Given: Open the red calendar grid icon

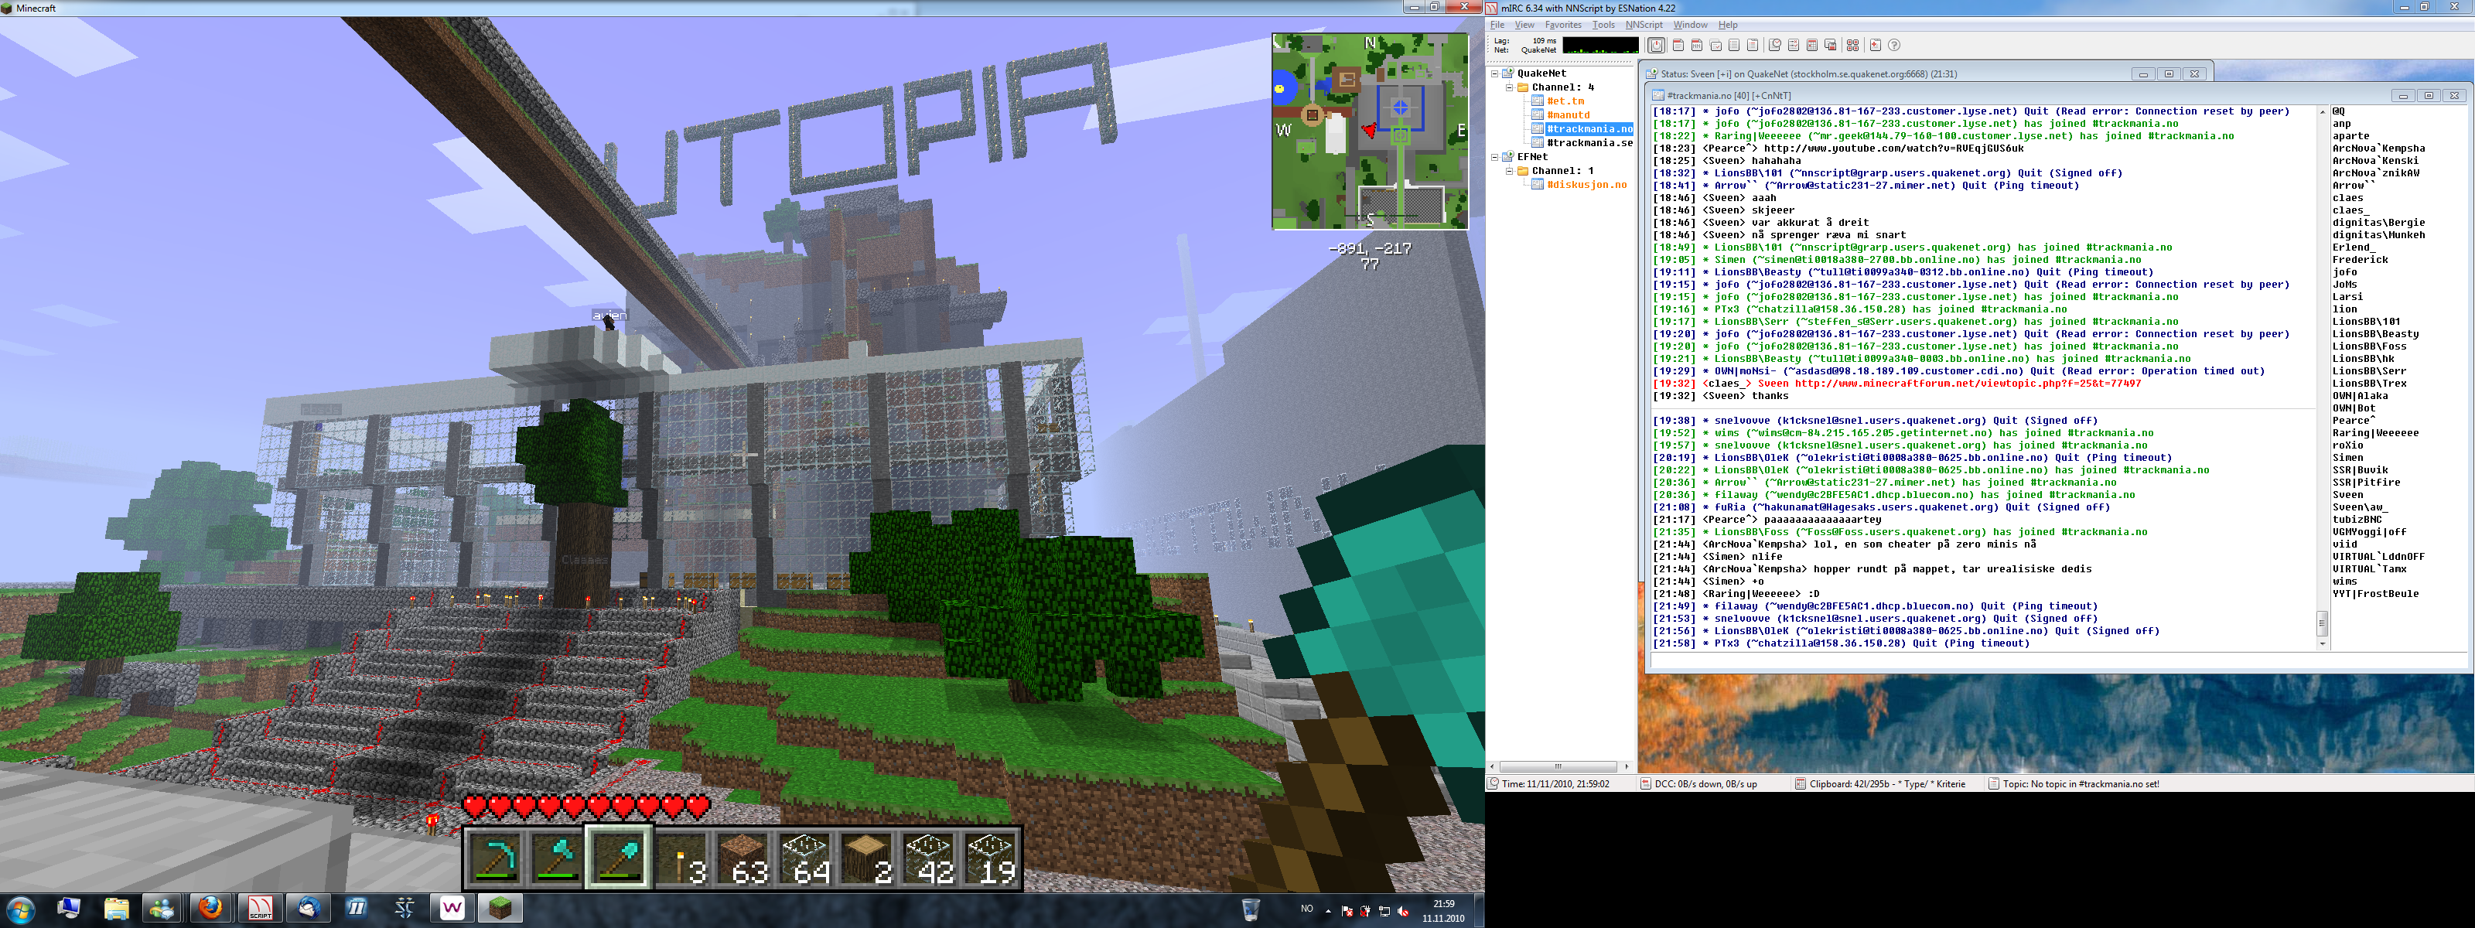Looking at the screenshot, I should [1811, 45].
